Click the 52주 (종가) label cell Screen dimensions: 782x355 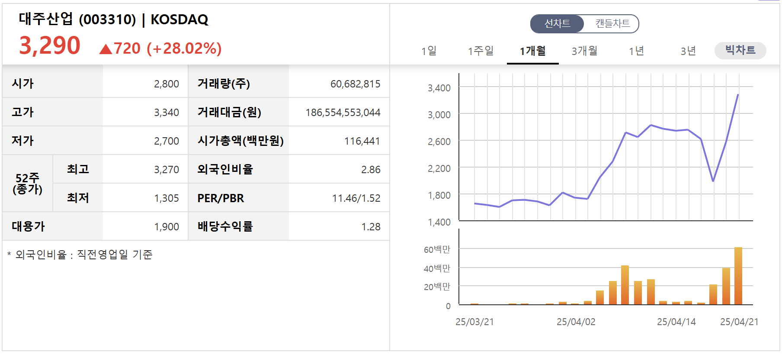click(x=28, y=184)
